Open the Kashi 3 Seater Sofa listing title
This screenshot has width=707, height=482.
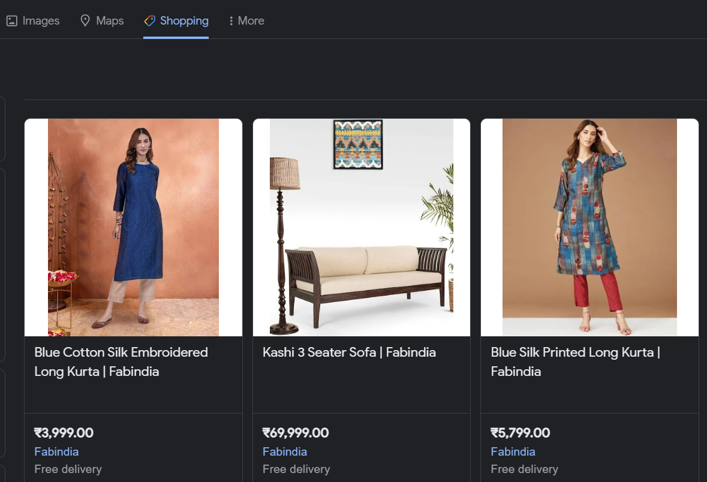click(349, 353)
